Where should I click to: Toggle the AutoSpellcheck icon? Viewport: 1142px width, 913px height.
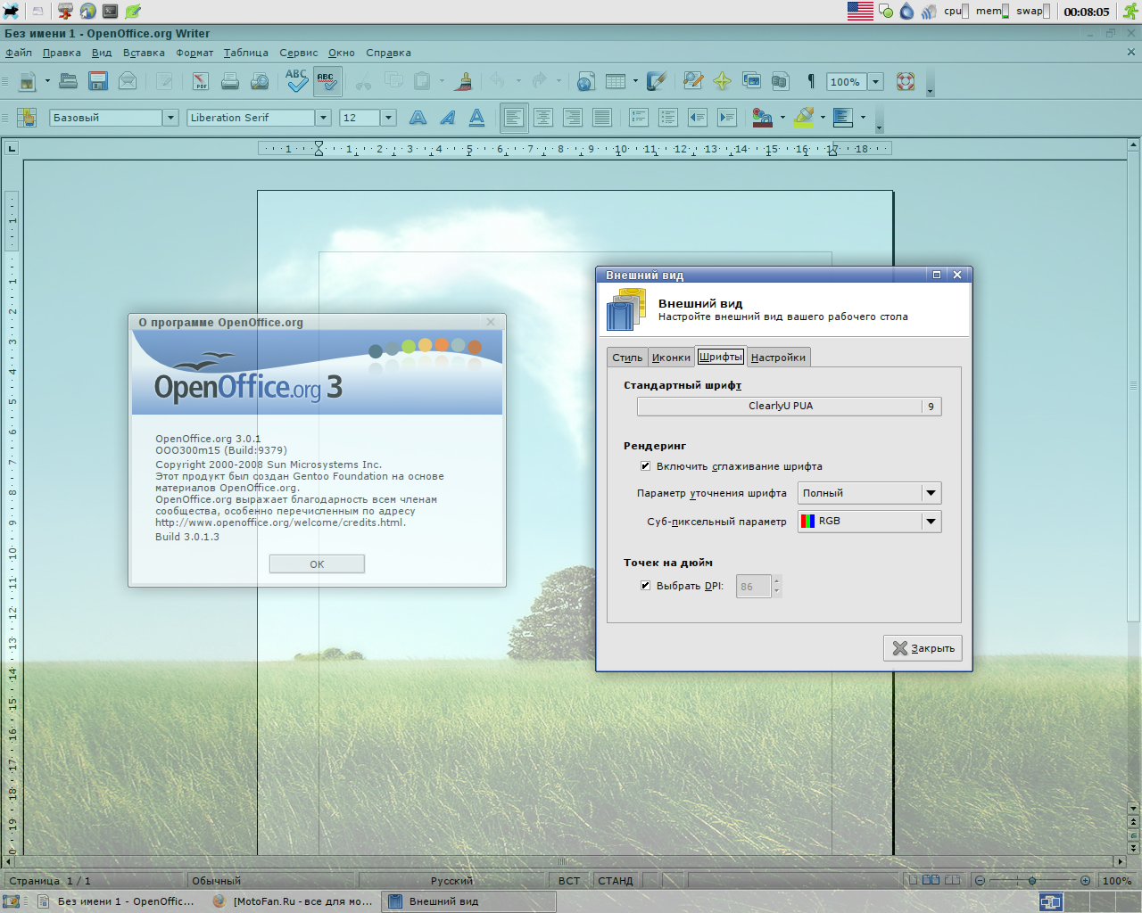[x=327, y=82]
